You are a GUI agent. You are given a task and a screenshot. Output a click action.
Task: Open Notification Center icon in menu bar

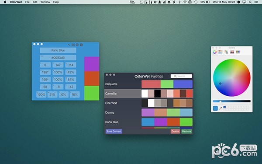[x=256, y=2]
